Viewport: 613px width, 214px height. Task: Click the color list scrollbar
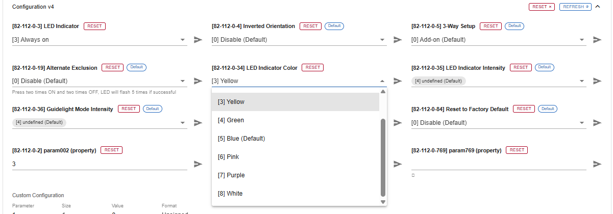pos(383,157)
